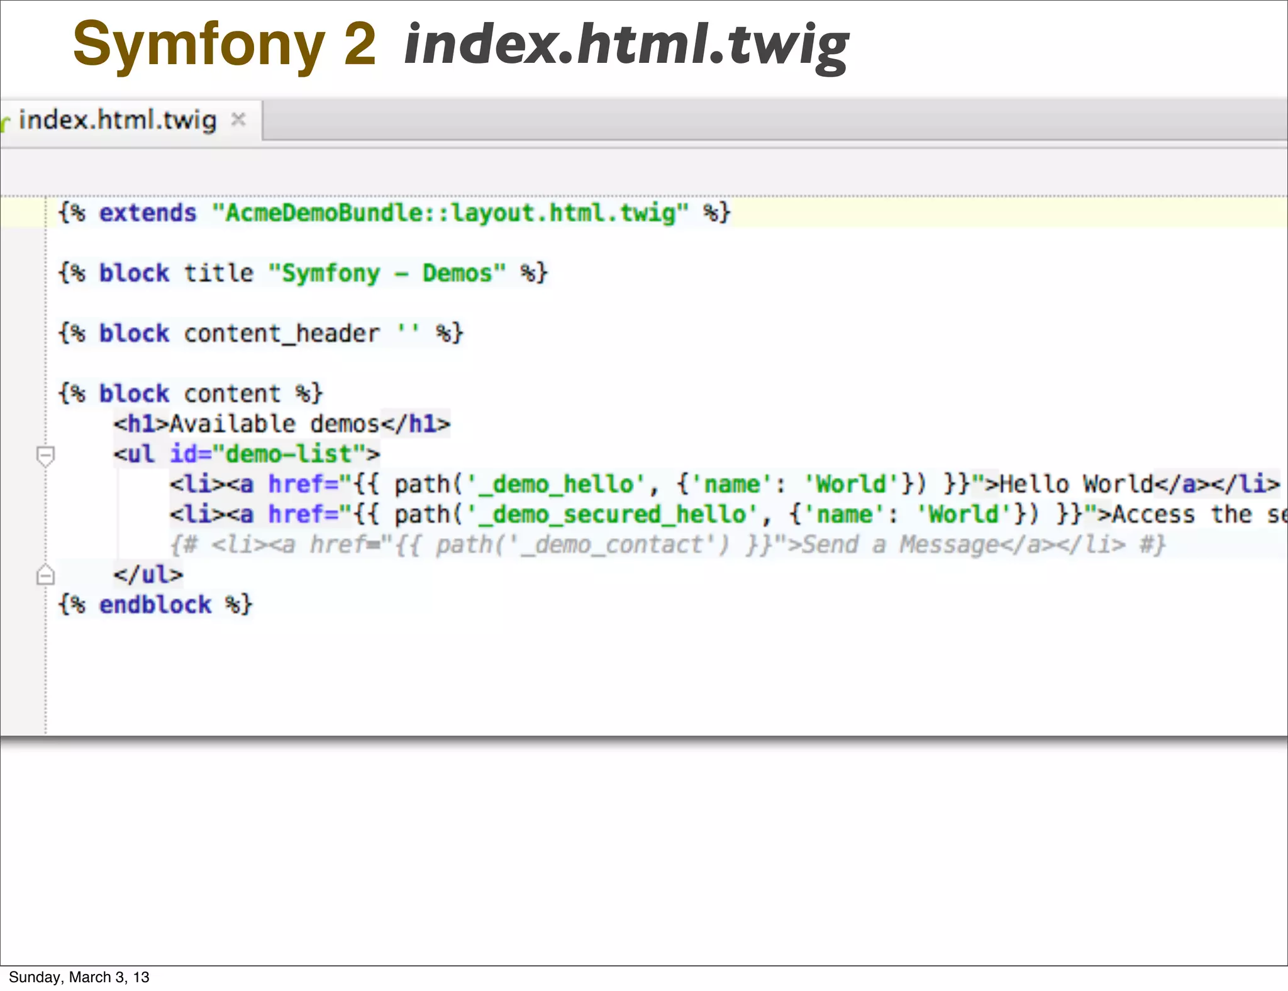The height and width of the screenshot is (991, 1288).
Task: Click "AcmeDemoBundle::layout.html.twig" string
Action: point(450,213)
